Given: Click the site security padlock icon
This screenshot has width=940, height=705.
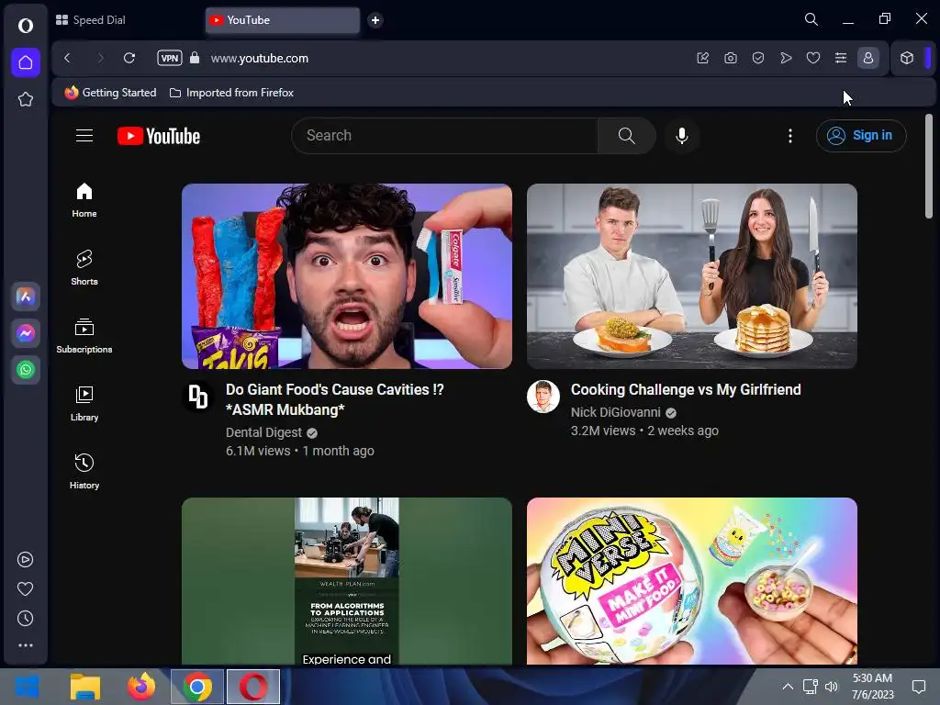Looking at the screenshot, I should tap(195, 58).
